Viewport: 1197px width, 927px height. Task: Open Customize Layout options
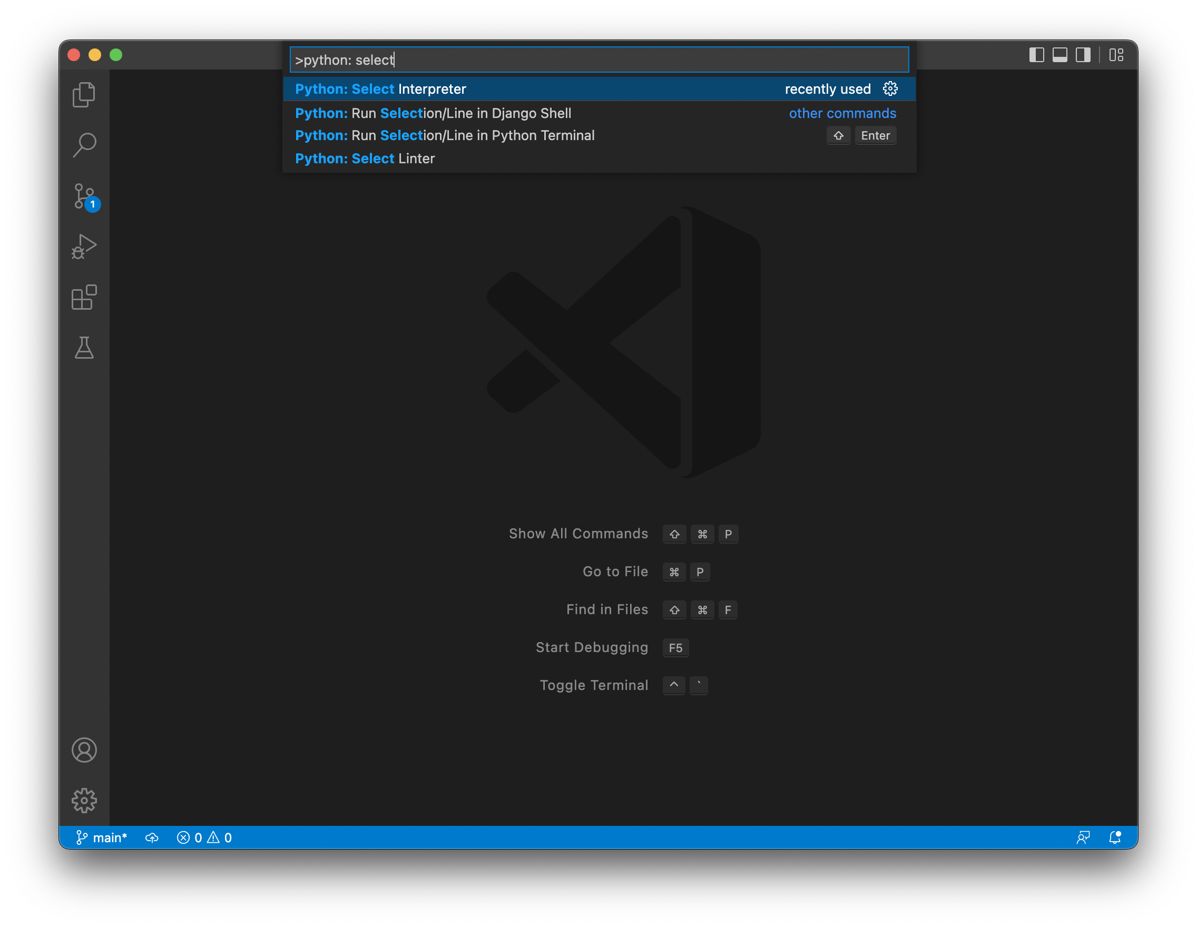[x=1116, y=55]
